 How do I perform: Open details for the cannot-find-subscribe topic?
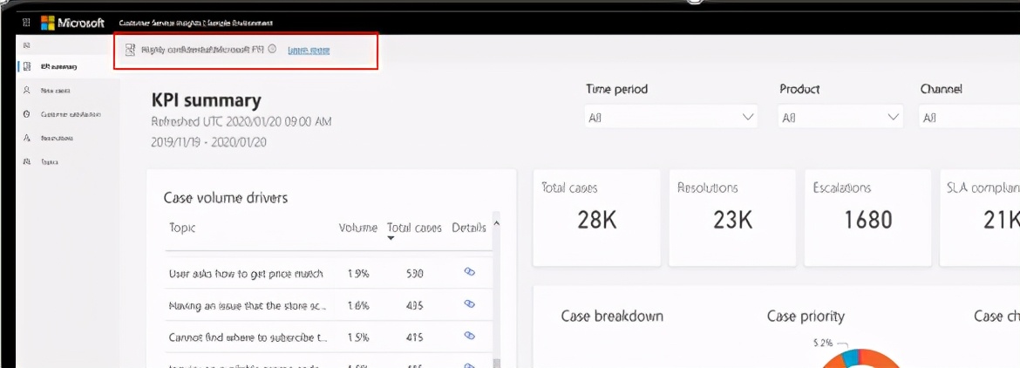(469, 335)
